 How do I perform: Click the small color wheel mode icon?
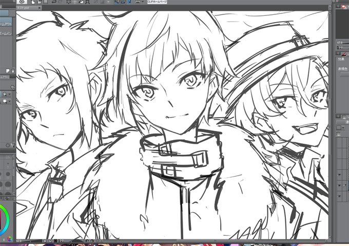[9, 239]
